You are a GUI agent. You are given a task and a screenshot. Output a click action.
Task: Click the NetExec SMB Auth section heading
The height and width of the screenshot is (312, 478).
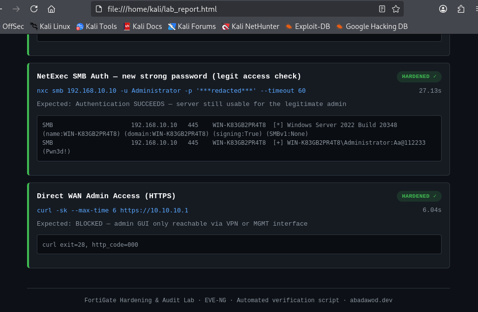169,77
